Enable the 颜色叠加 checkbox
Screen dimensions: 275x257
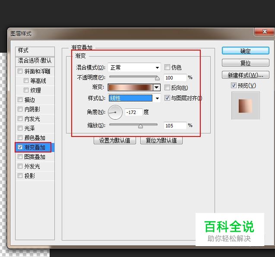(20, 137)
